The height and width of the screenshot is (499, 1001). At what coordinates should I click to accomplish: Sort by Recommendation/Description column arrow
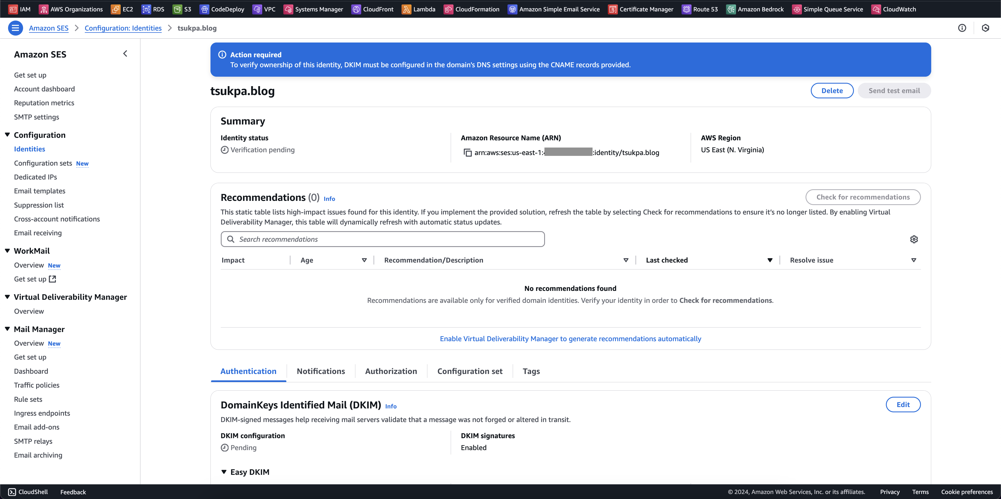pyautogui.click(x=626, y=260)
